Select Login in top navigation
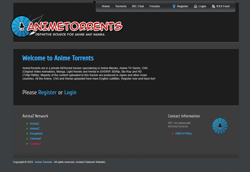The height and width of the screenshot is (172, 250). [x=202, y=6]
